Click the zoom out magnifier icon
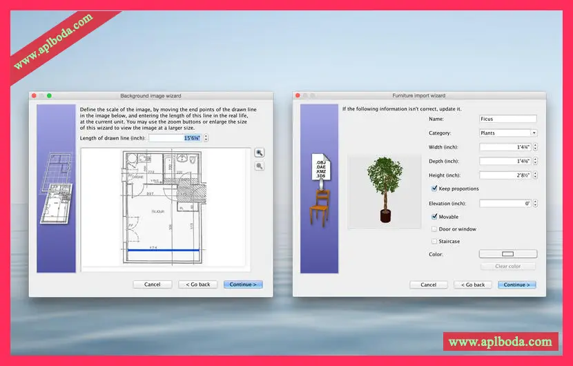This screenshot has height=366, width=573. [259, 166]
